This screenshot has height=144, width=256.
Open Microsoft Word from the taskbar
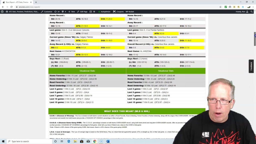pos(108,141)
